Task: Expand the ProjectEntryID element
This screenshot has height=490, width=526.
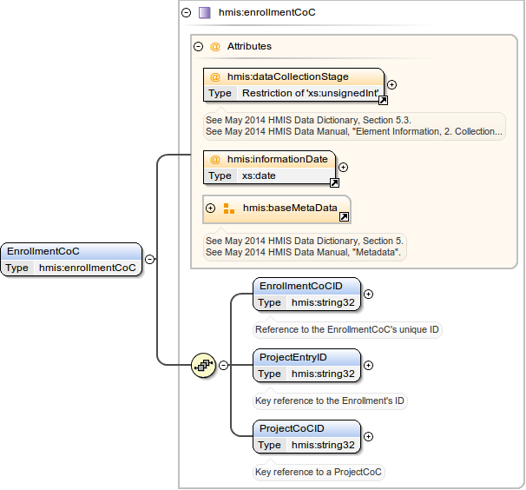Action: (x=368, y=366)
